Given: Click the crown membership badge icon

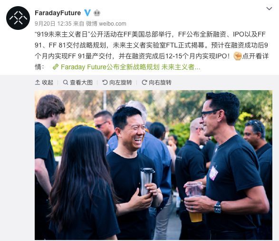Looking at the screenshot, I should pos(97,13).
